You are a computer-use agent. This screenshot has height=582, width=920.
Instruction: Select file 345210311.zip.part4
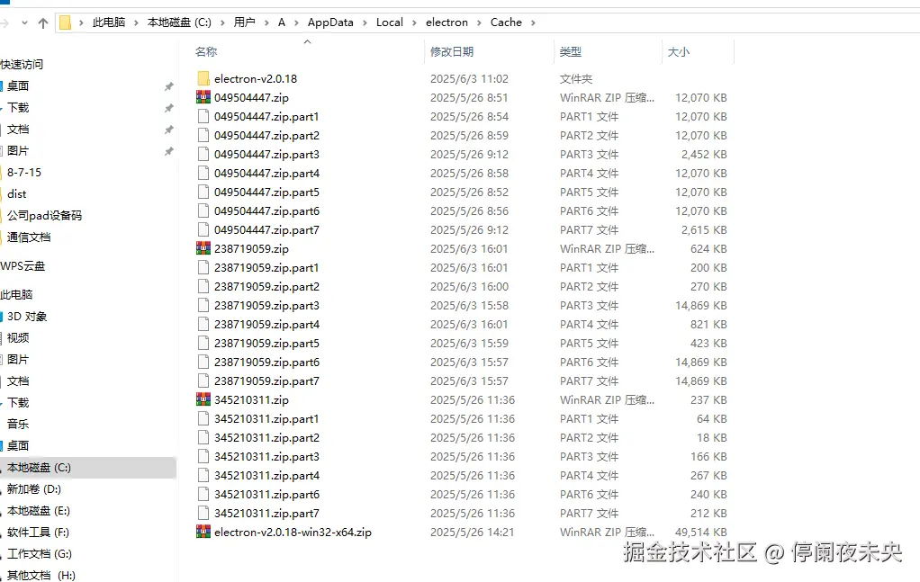[x=266, y=475]
